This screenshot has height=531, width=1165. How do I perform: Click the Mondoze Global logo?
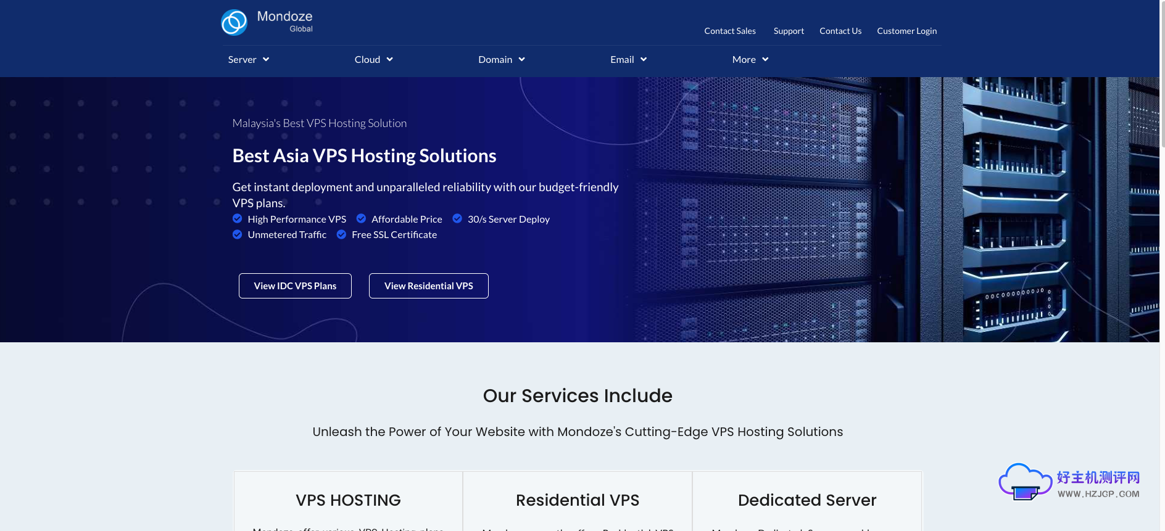[267, 22]
